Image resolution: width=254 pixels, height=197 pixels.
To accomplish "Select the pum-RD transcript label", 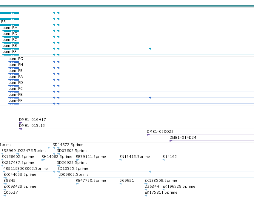I will coord(10,34).
